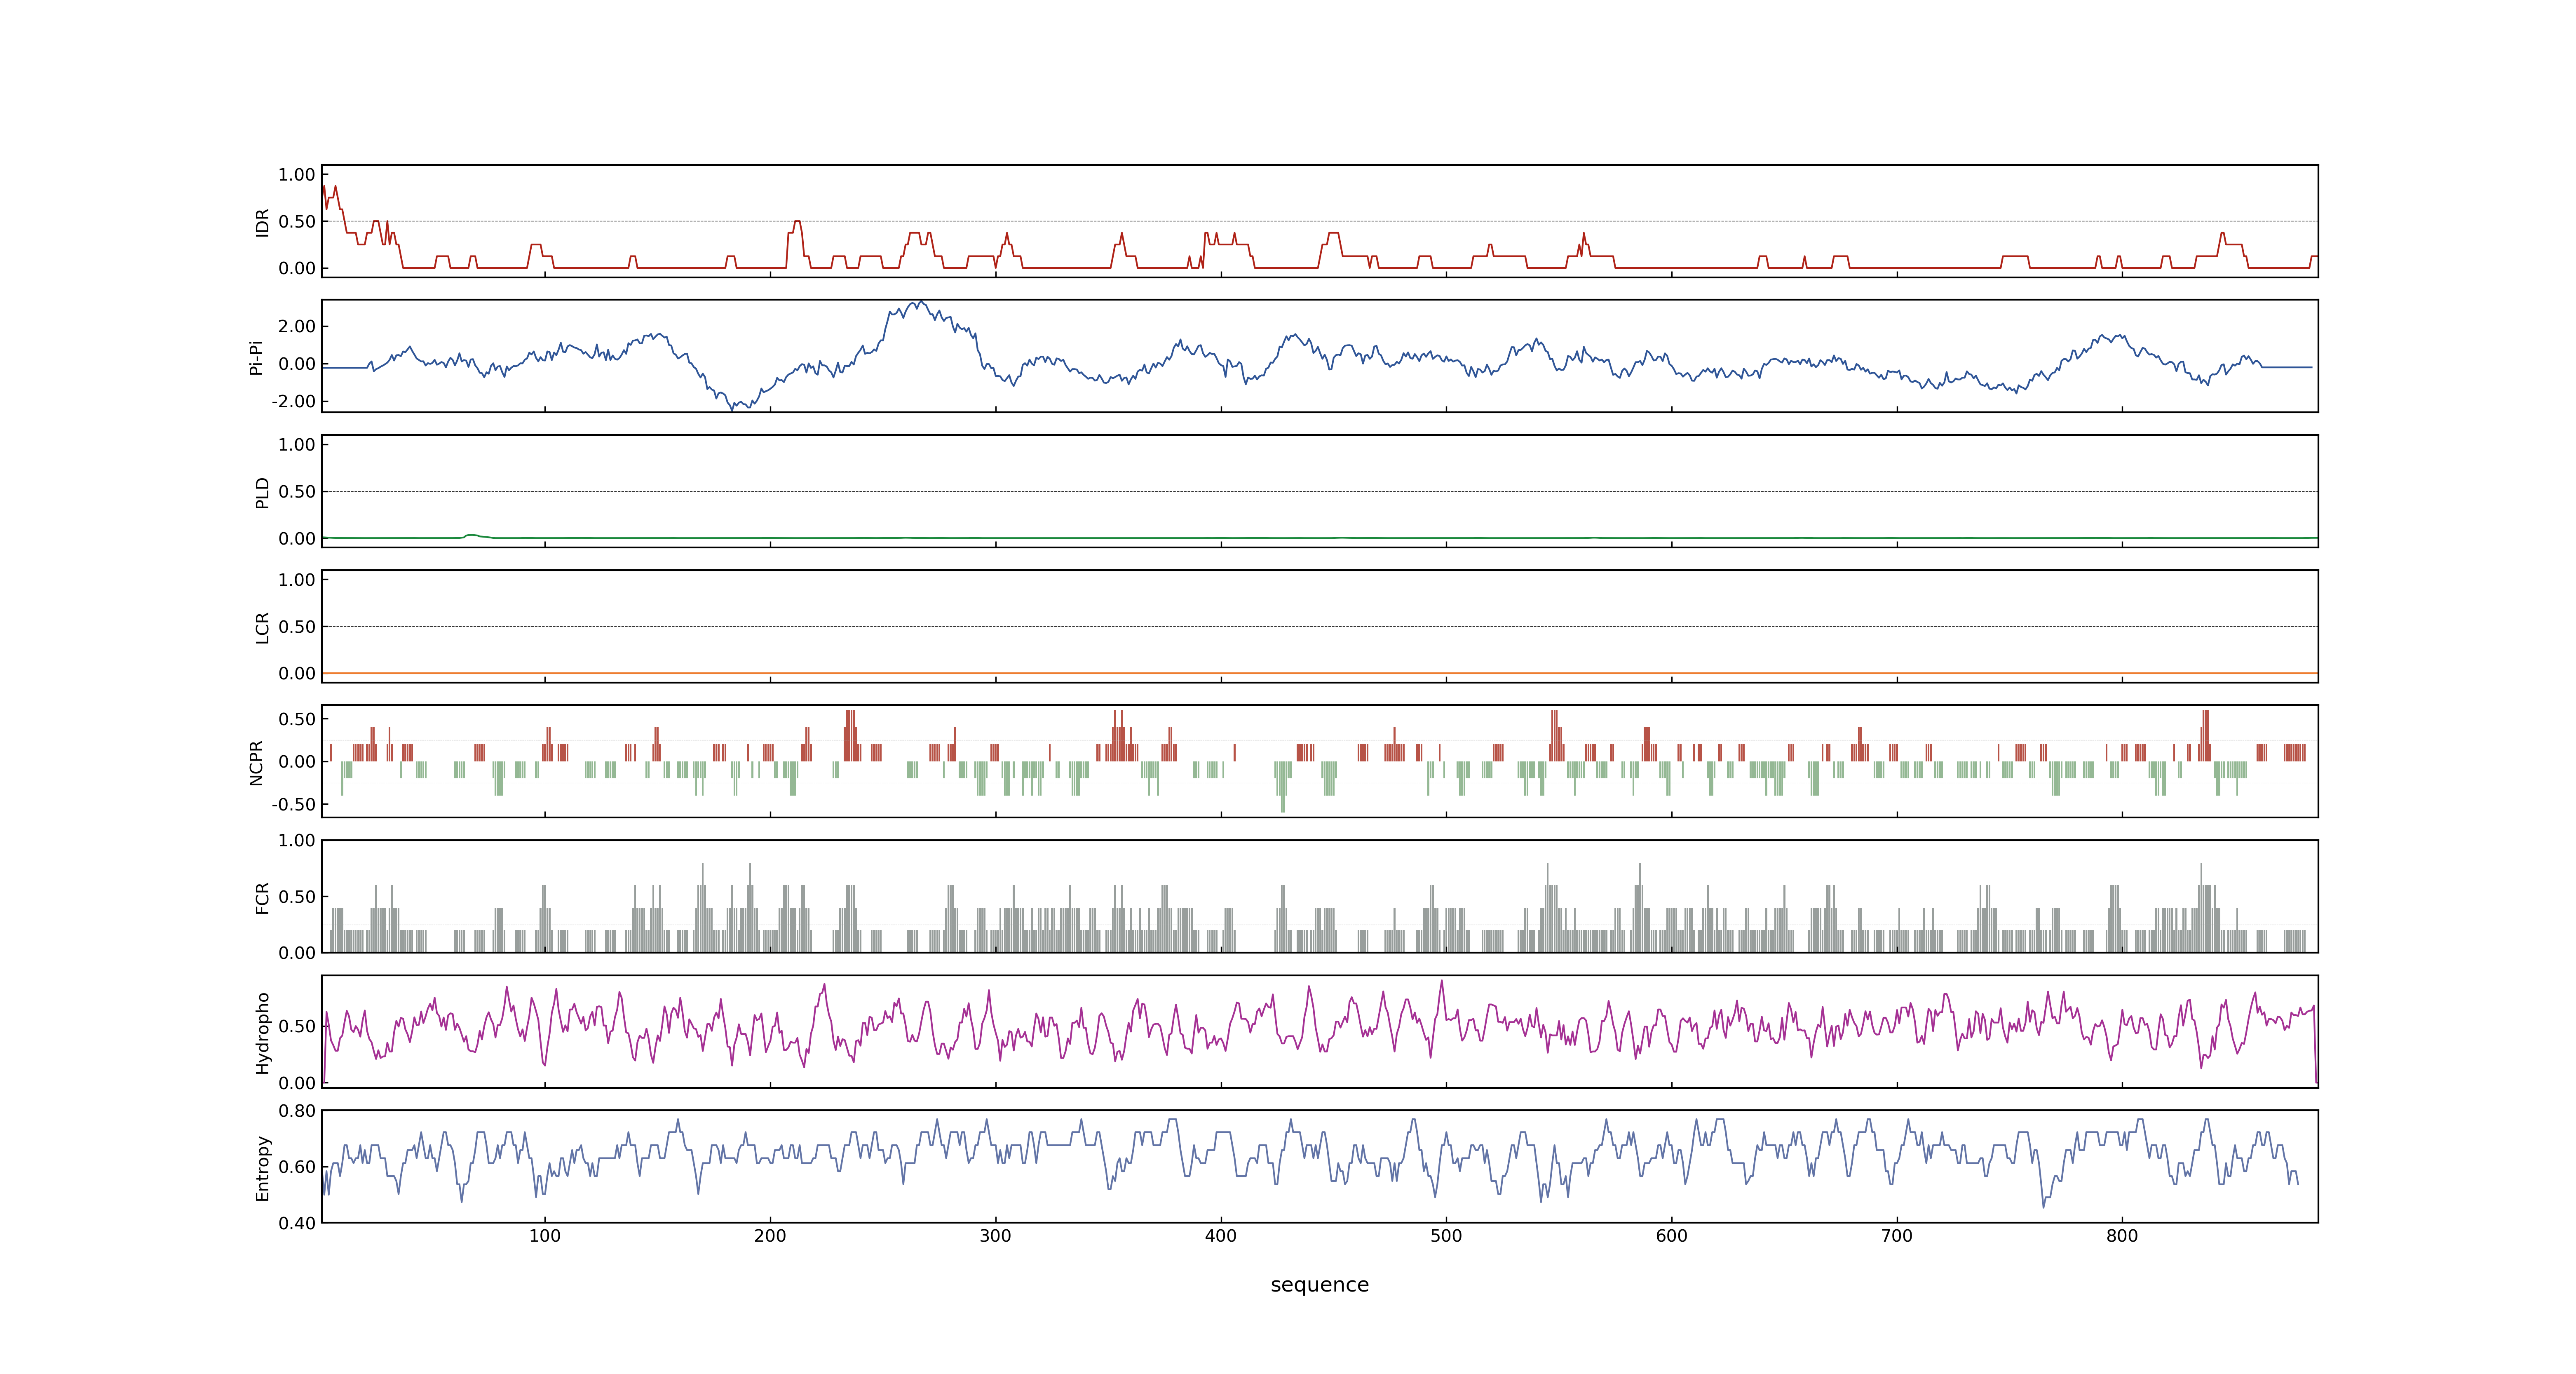2576x1374 pixels.
Task: Click the 1.00 tick on FCR axis
Action: click(297, 841)
